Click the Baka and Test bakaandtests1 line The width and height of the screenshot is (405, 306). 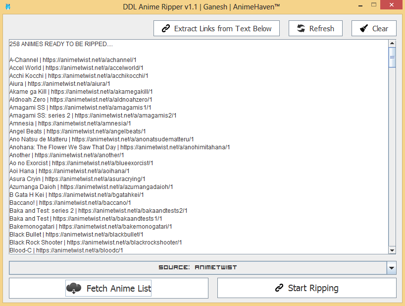click(86, 219)
